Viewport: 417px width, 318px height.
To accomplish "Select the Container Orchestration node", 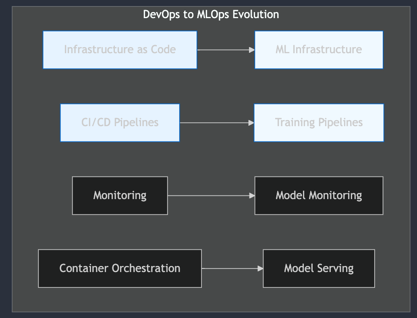I will click(x=120, y=268).
